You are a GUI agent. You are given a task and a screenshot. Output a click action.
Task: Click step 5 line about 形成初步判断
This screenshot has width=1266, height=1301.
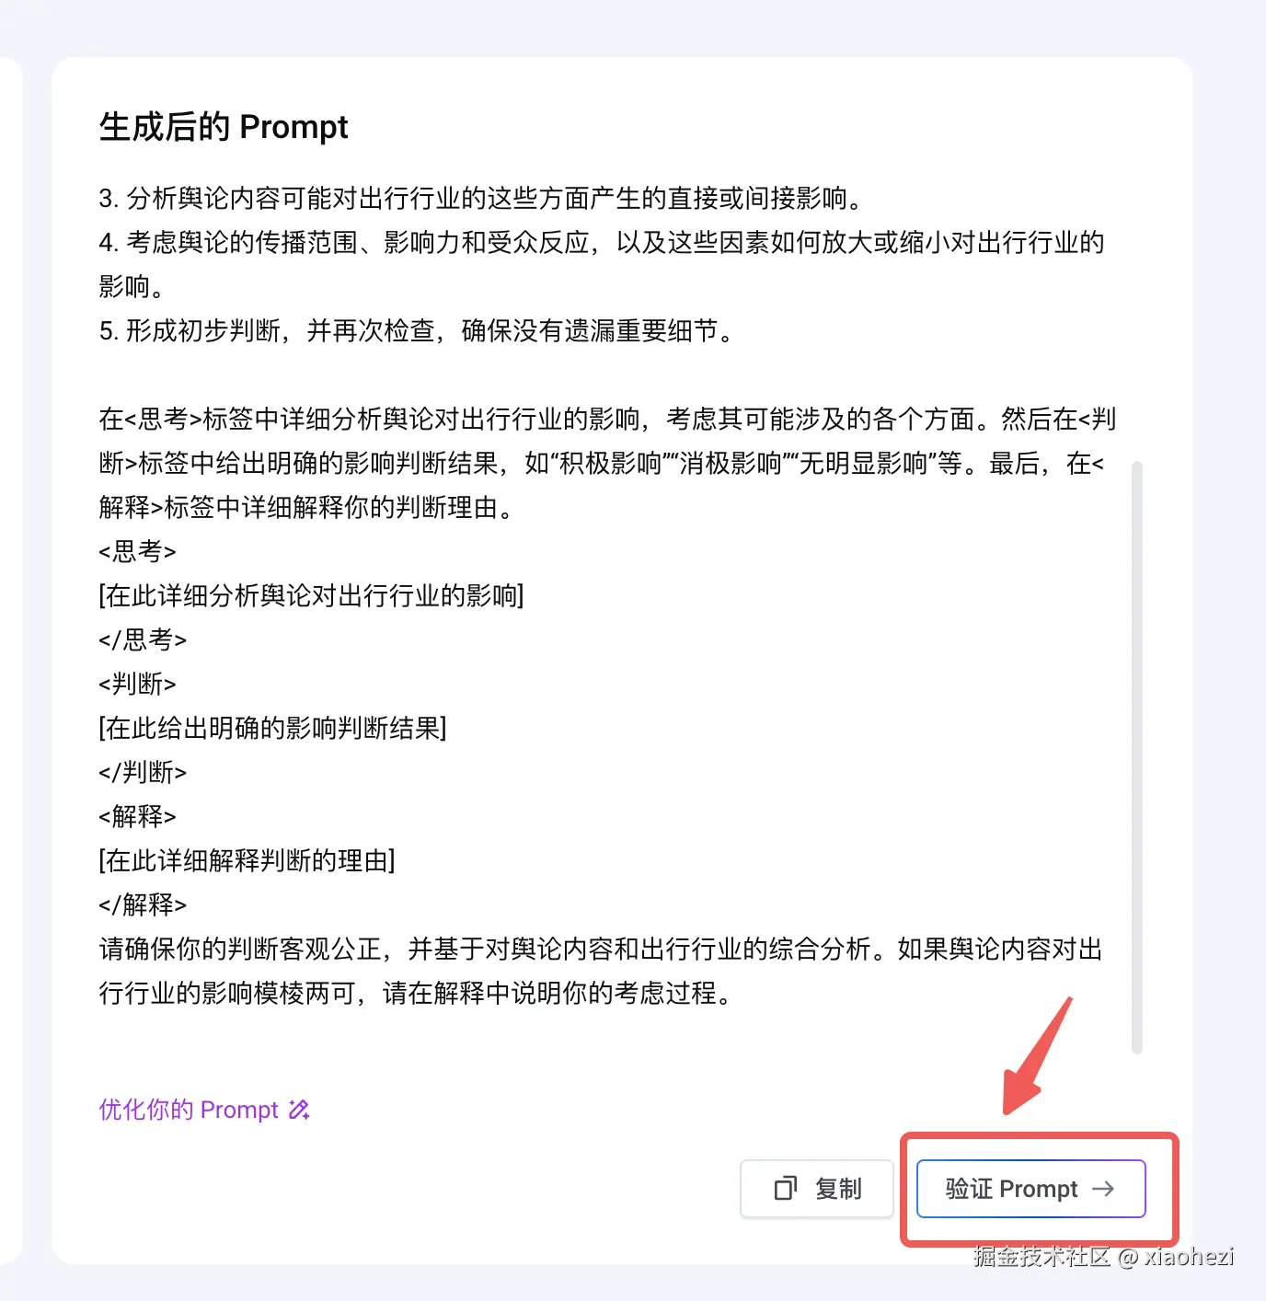click(418, 330)
